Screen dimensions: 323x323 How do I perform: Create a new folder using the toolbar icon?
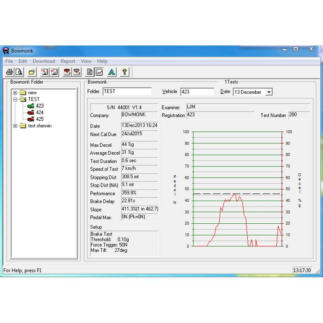pos(32,72)
